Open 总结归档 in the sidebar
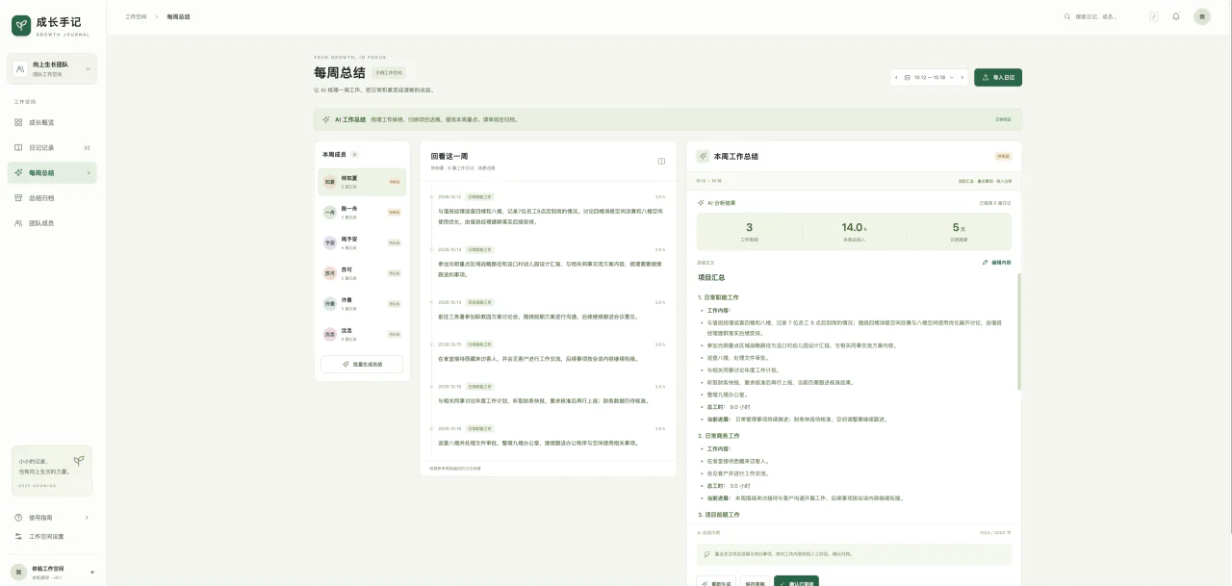The image size is (1232, 586). click(53, 198)
